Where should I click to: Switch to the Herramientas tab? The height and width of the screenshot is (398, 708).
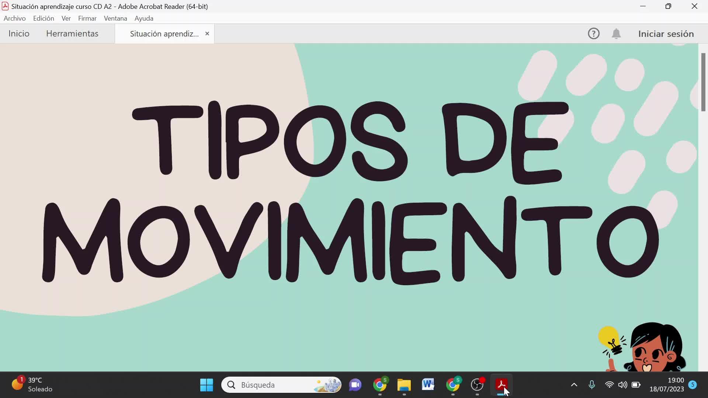[x=72, y=34]
